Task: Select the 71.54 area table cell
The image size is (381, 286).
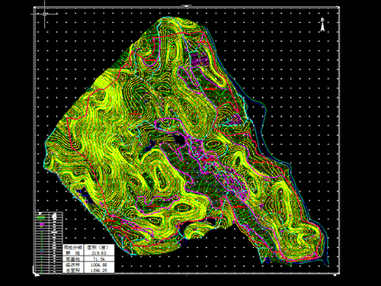Action: 99,259
